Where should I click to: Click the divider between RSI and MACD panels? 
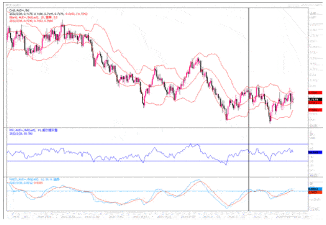click(x=154, y=177)
